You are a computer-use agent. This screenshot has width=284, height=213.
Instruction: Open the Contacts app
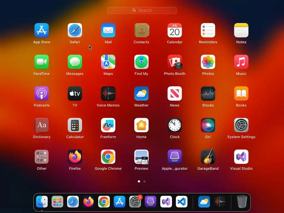point(141,30)
